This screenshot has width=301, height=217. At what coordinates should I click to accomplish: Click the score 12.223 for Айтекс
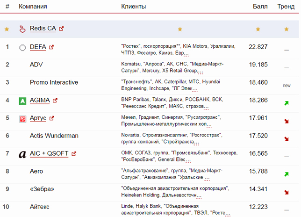pos(258,207)
